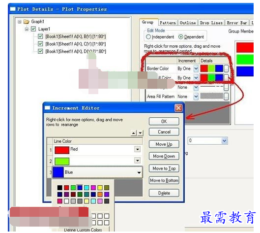This screenshot has height=233, width=260.
Task: Open the combo box showing 0
Action: click(x=208, y=141)
